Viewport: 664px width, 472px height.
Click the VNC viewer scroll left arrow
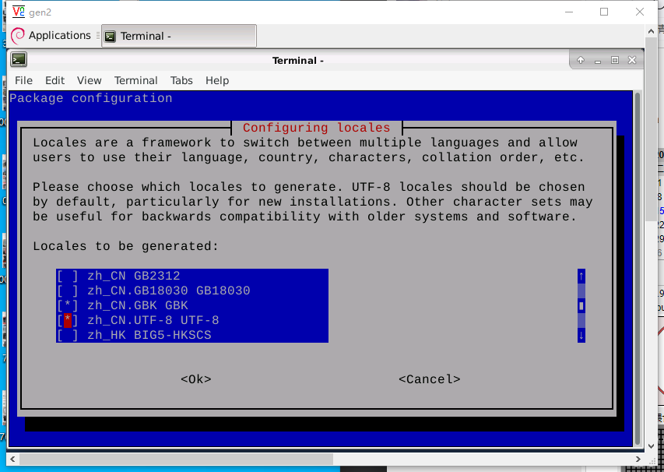12,460
